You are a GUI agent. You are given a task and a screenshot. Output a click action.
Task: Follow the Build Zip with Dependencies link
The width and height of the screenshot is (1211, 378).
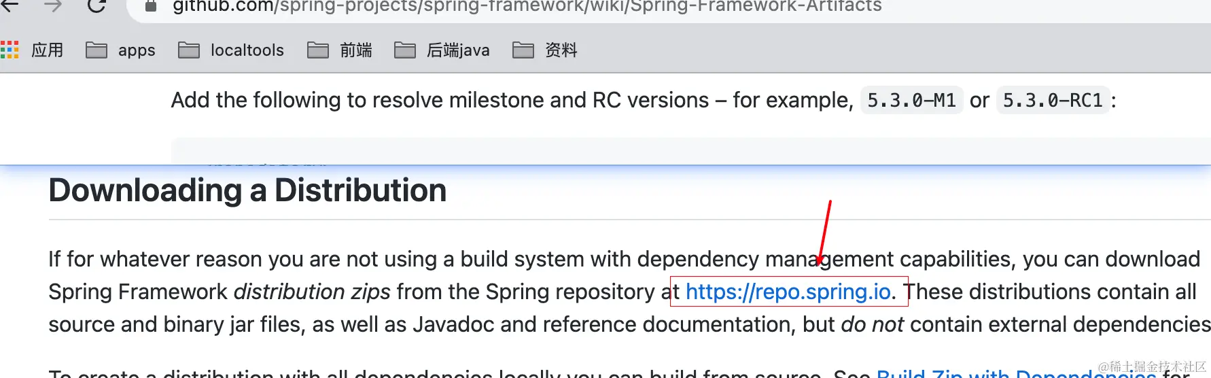(x=1016, y=373)
